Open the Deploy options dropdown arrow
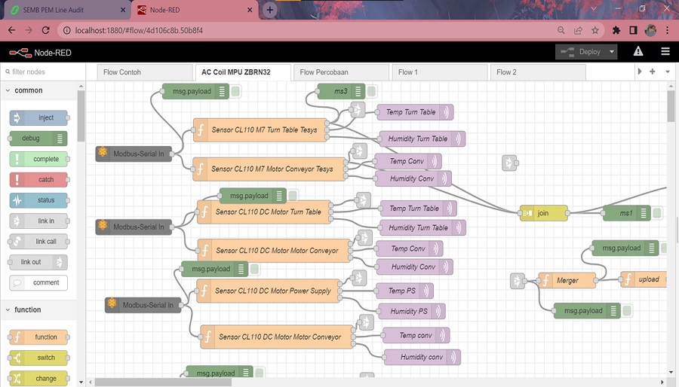679x387 pixels. tap(611, 52)
